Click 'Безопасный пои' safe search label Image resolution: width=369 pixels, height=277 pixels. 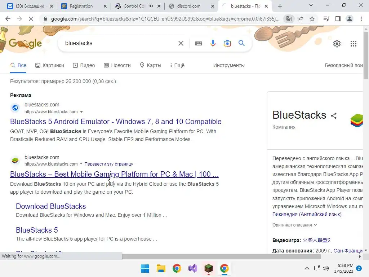point(343,65)
